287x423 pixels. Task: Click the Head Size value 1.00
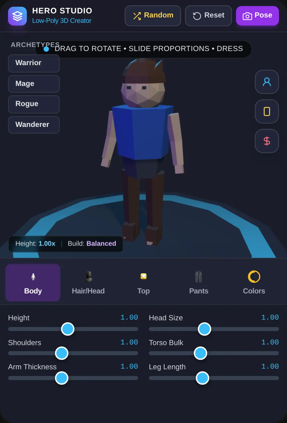[270, 317]
